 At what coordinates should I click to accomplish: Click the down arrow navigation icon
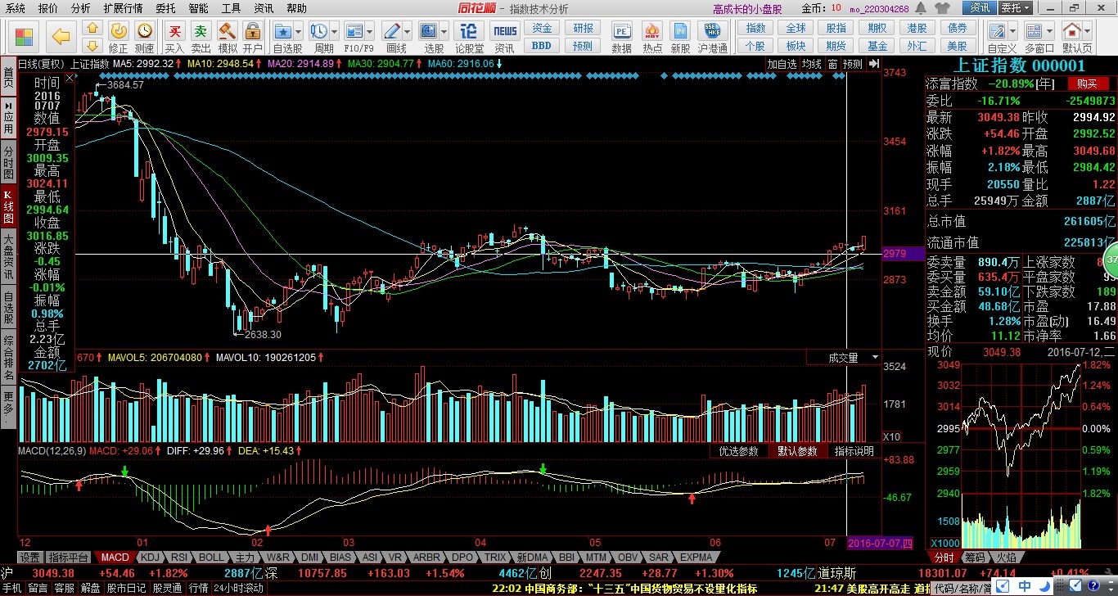(92, 46)
